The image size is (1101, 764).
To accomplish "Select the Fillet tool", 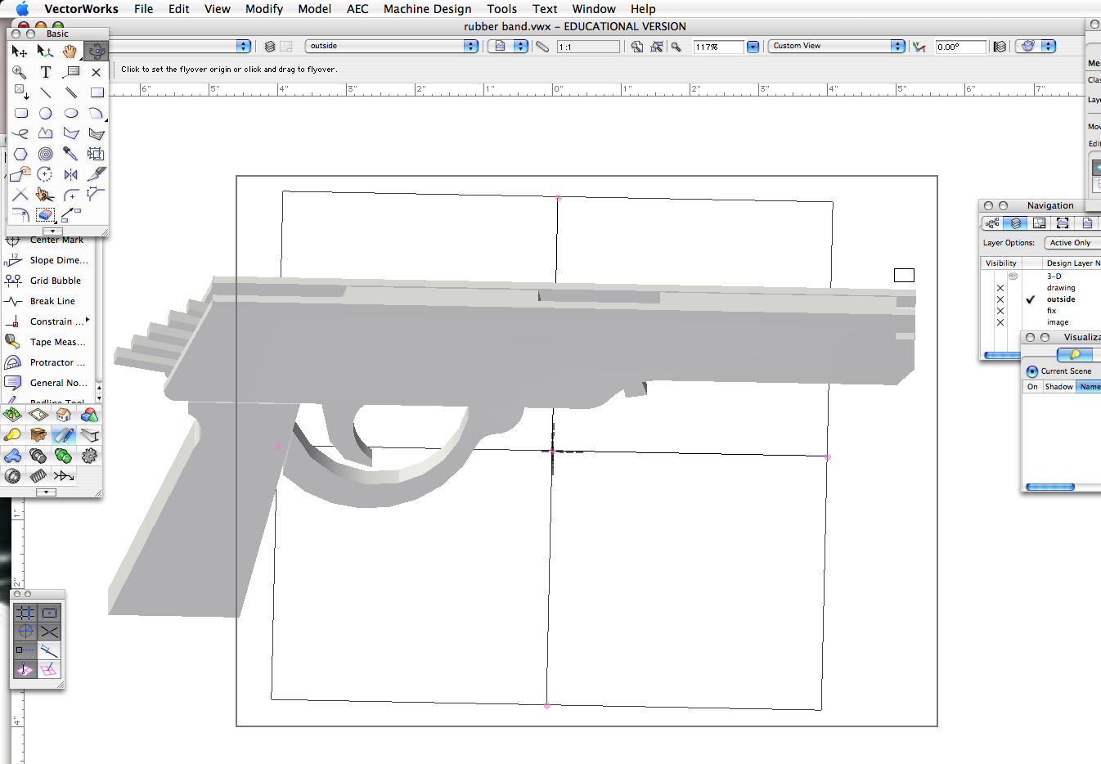I will pyautogui.click(x=71, y=195).
